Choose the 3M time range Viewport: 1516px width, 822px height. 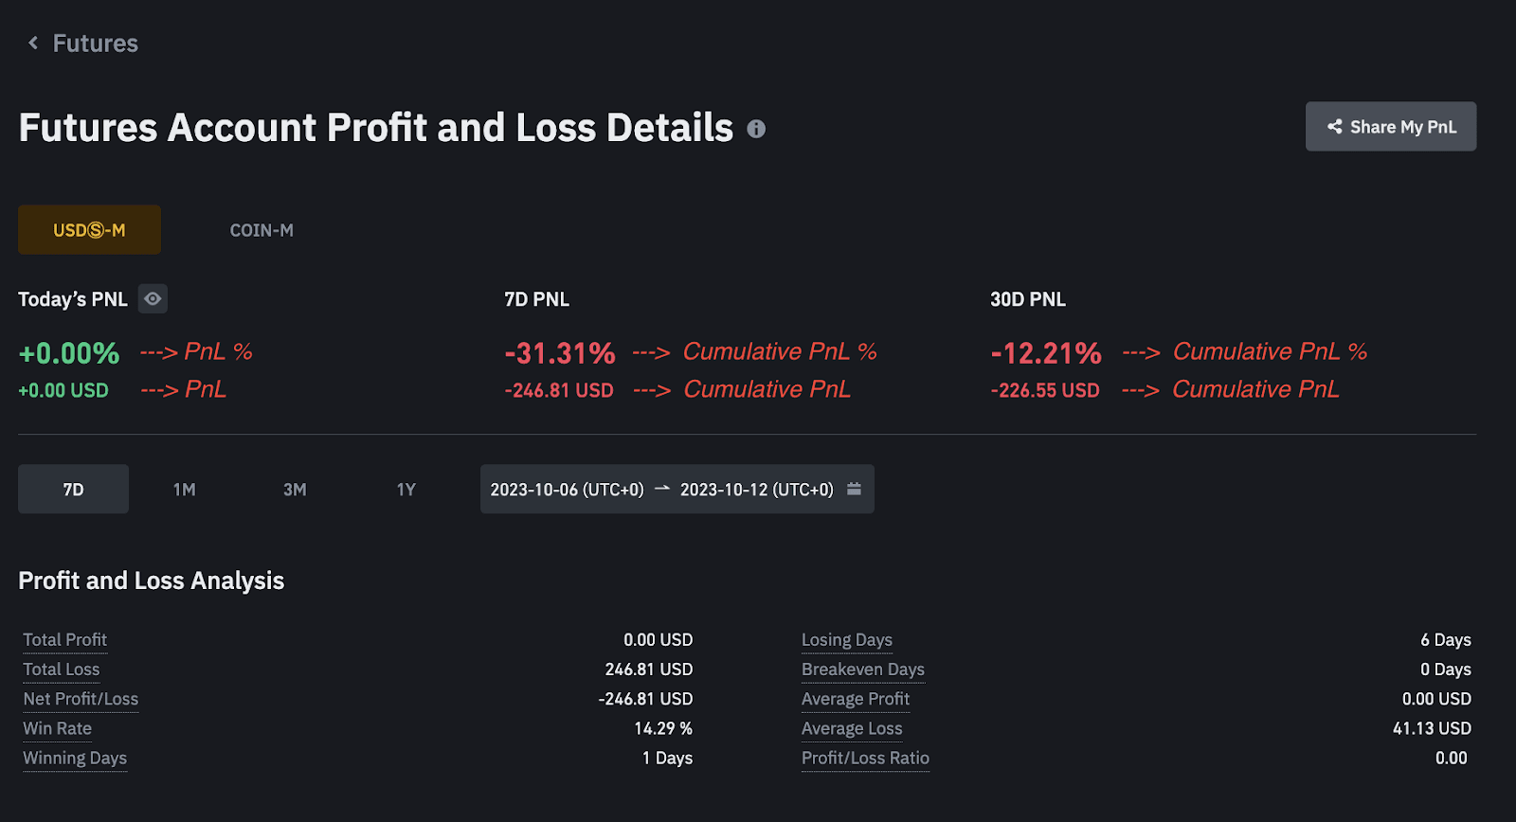click(294, 489)
